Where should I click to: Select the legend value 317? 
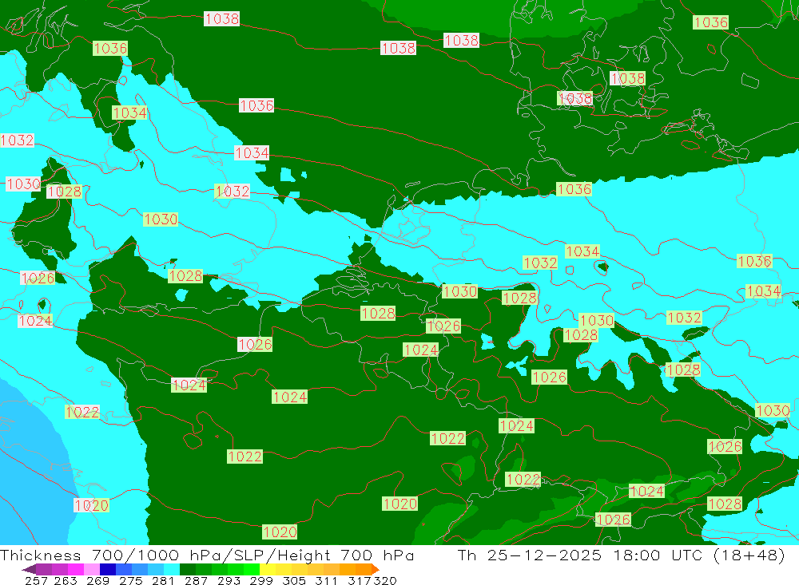point(360,580)
